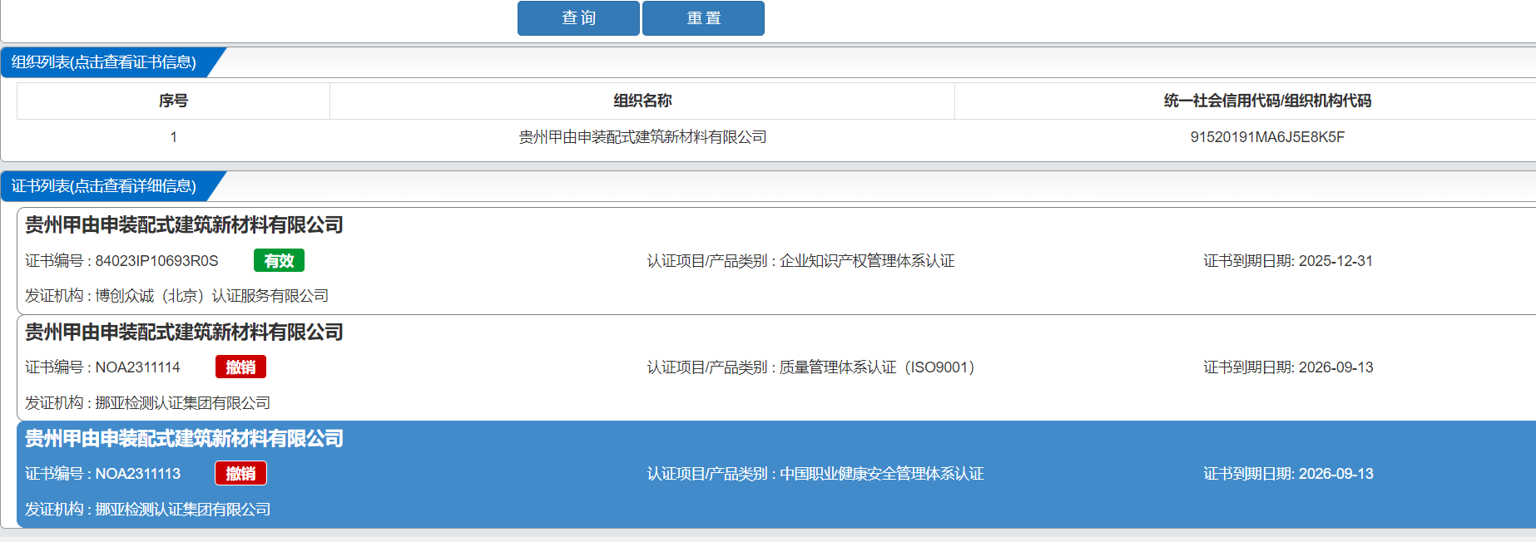1536x542 pixels.
Task: Click row number 1 in organization table
Action: (x=173, y=137)
